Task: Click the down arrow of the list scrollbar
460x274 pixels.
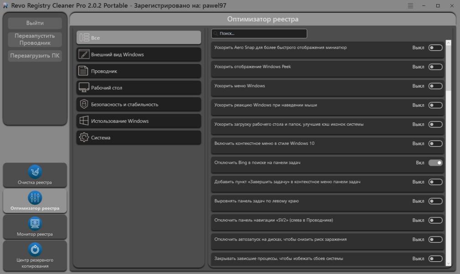Action: tap(448, 263)
